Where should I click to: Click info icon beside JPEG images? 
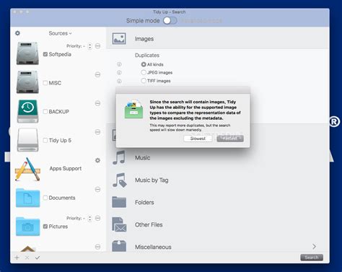tap(119, 73)
